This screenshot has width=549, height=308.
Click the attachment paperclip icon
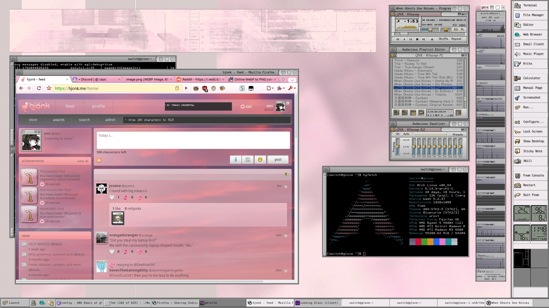[x=236, y=160]
